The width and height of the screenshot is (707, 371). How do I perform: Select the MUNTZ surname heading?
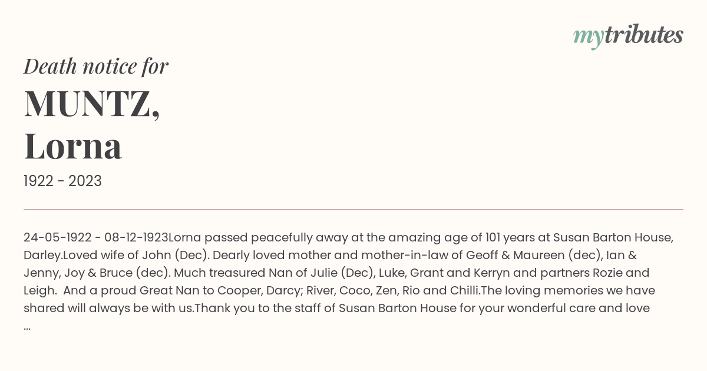tap(92, 103)
